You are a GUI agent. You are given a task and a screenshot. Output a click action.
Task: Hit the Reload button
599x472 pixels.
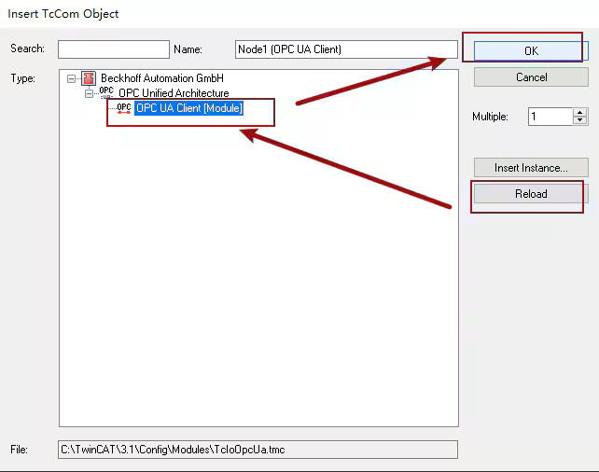coord(531,194)
